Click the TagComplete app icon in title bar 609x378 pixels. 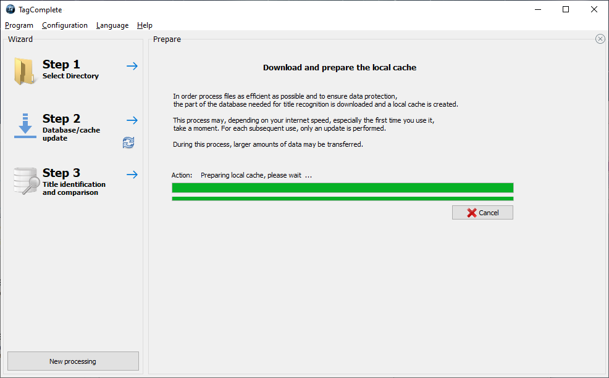[10, 9]
